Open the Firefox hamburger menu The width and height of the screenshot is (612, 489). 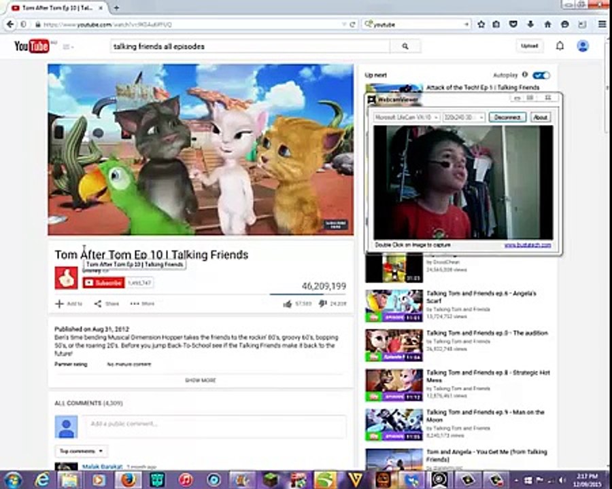pyautogui.click(x=602, y=24)
